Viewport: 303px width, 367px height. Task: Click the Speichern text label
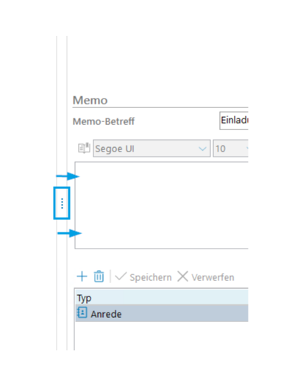click(x=151, y=277)
